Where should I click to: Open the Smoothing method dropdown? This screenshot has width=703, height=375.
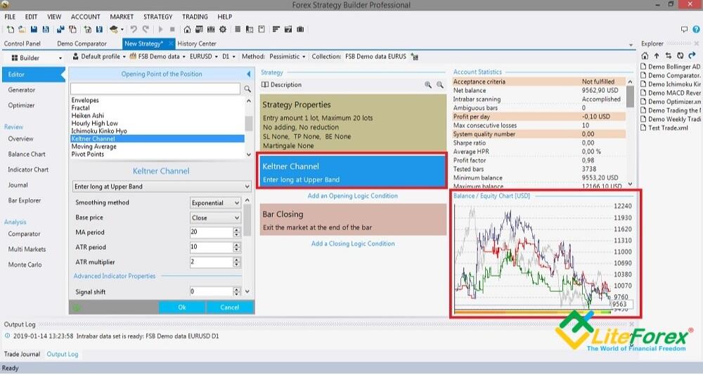click(x=216, y=203)
